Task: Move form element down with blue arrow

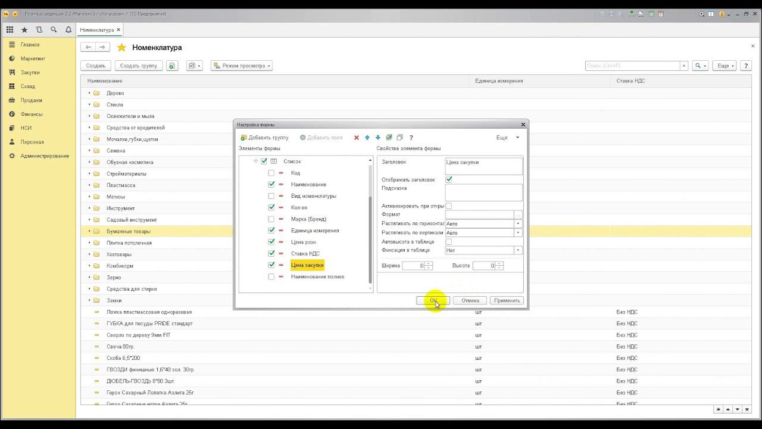Action: pyautogui.click(x=377, y=138)
